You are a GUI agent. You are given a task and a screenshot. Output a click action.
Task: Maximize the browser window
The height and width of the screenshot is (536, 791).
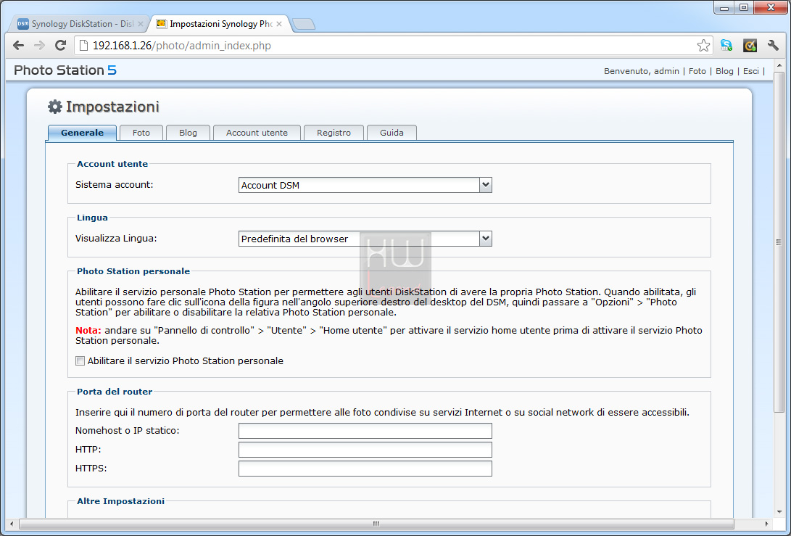(x=744, y=7)
